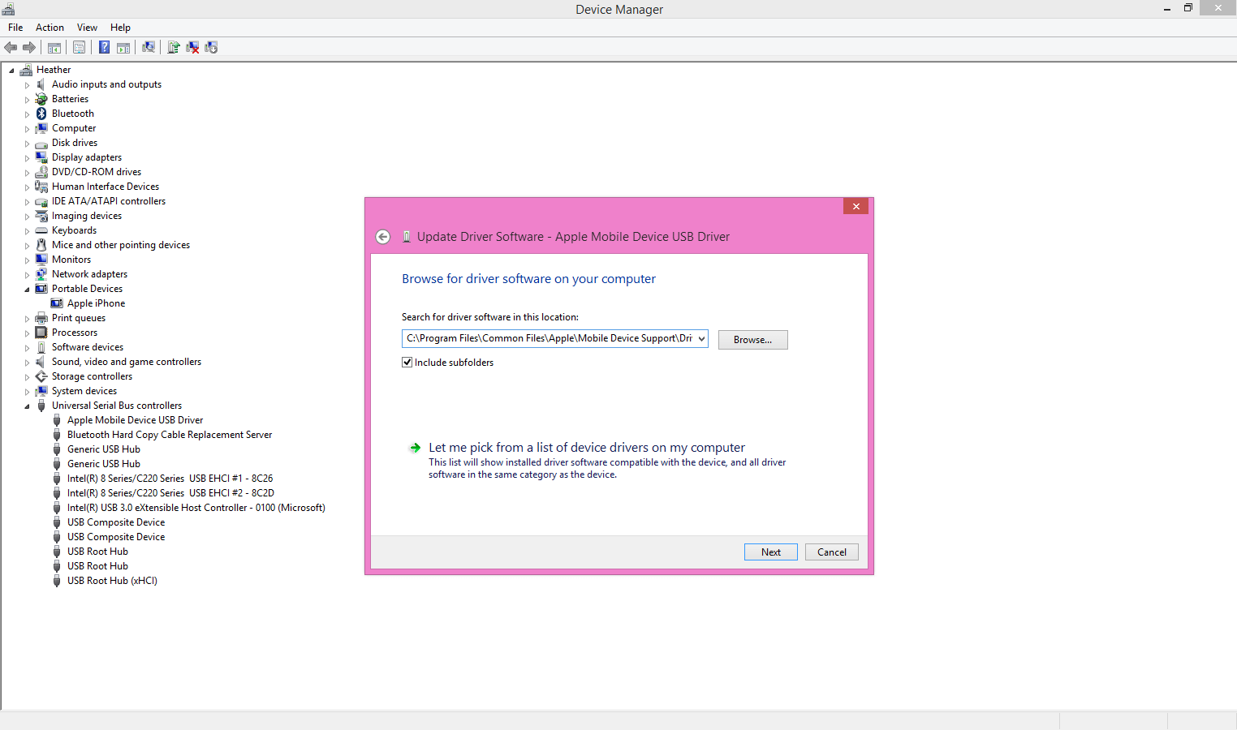
Task: Open the View menu
Action: click(x=87, y=28)
